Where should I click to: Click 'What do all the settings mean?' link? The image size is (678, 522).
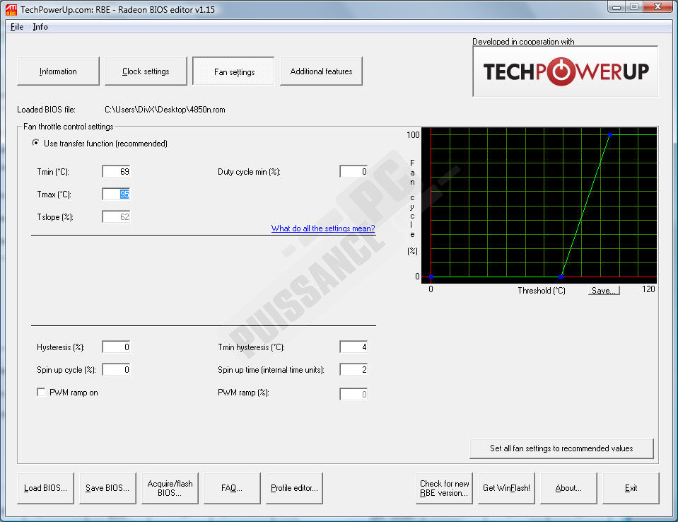[323, 228]
